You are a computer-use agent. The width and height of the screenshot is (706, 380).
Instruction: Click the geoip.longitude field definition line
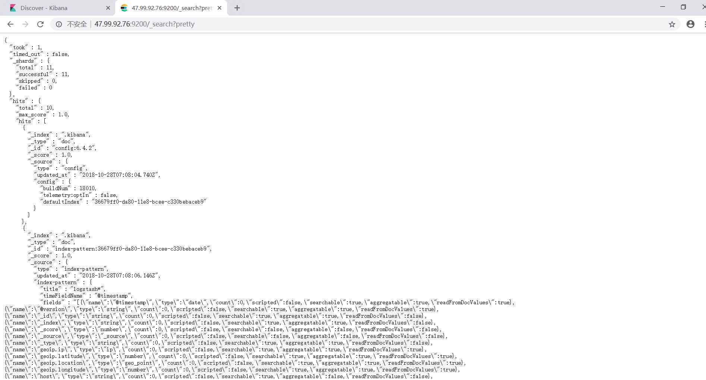(232, 370)
